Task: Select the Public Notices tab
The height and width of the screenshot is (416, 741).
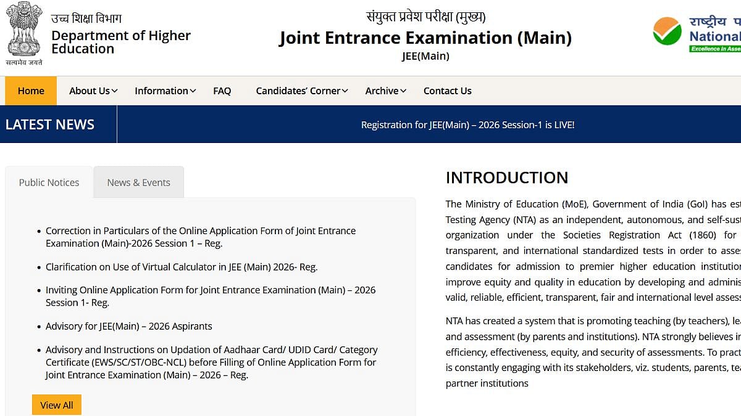Action: 49,182
